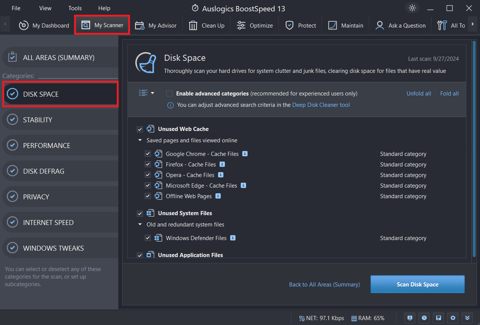Screen dimensions: 480x325
Task: Collapse Old and redundant system files
Action: click(x=140, y=225)
